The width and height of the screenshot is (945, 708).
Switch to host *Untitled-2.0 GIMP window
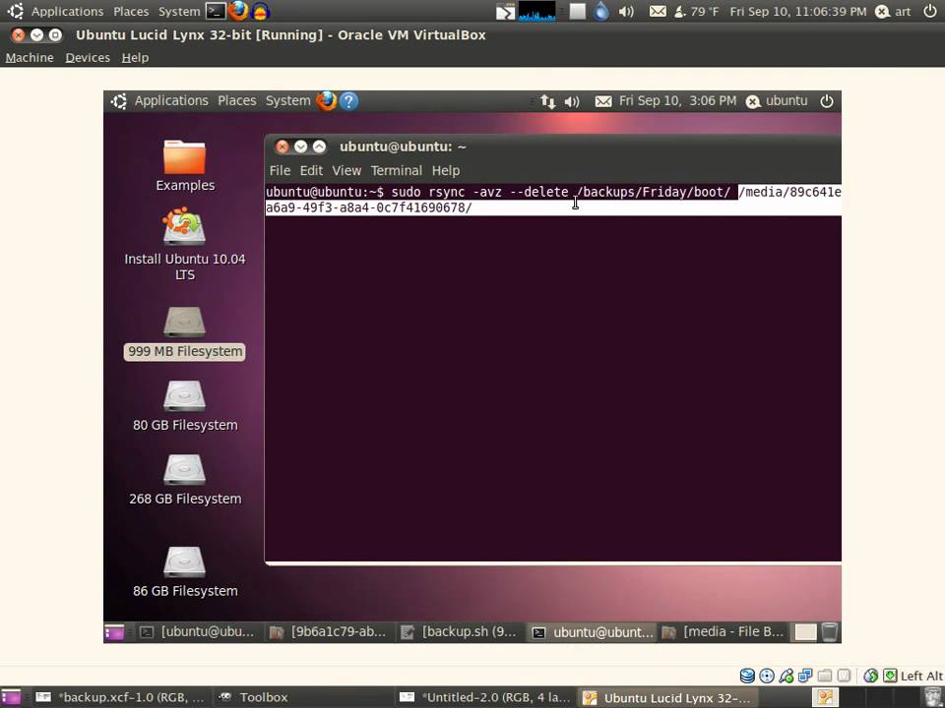(x=485, y=698)
